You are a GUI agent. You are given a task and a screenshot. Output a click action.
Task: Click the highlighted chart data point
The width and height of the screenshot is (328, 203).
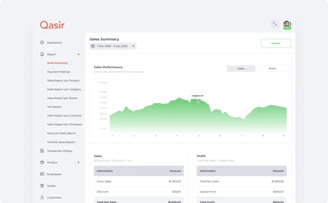click(x=198, y=101)
